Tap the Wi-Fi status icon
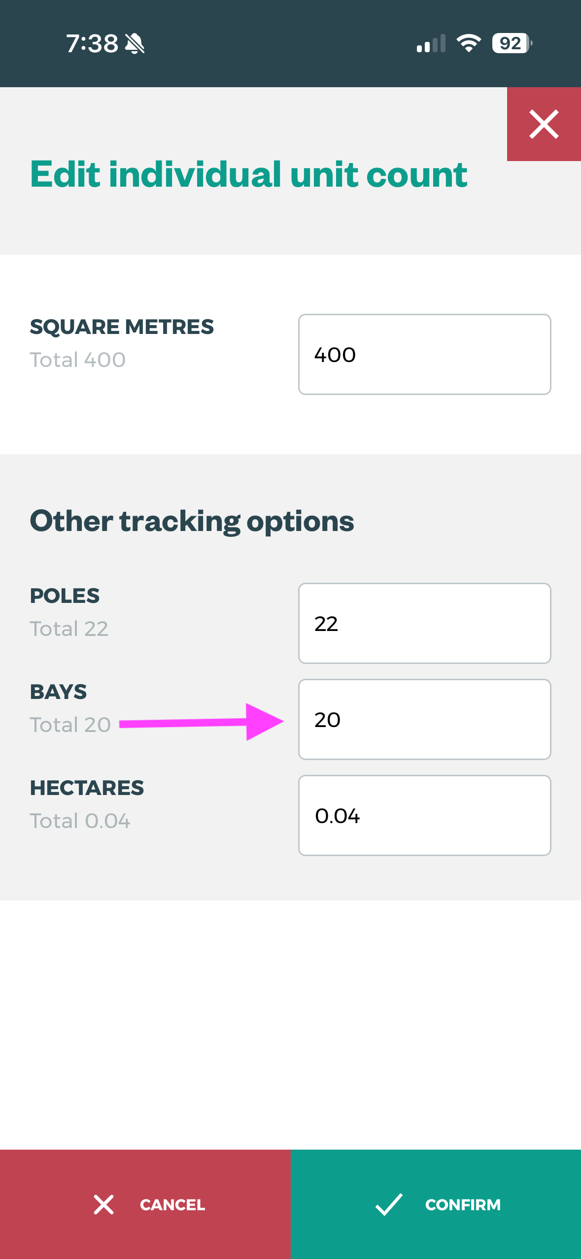Screen dimensions: 581x1259 (469, 43)
